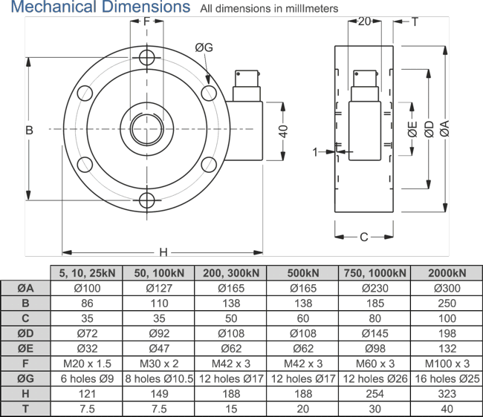Click the H dimension label in drawing

(163, 250)
